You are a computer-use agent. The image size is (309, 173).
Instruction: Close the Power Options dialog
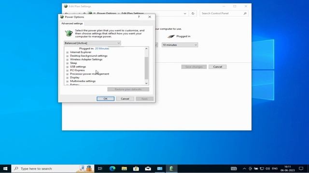coord(150,17)
